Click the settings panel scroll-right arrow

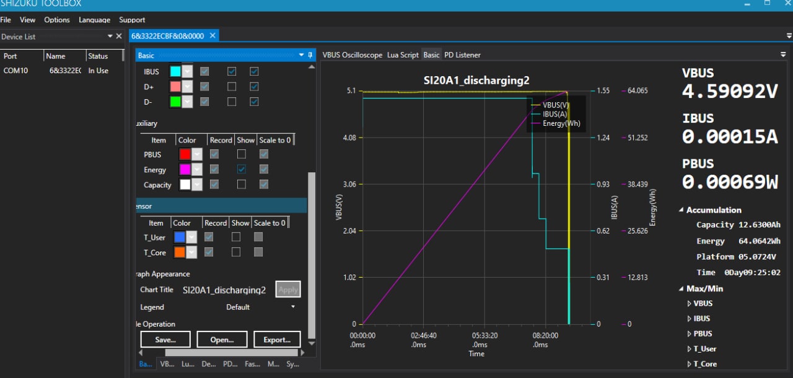pyautogui.click(x=303, y=353)
